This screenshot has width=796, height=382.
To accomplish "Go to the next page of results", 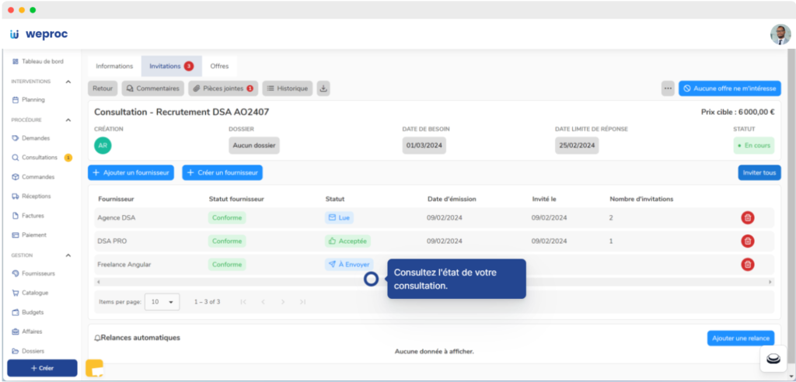I will pos(282,301).
